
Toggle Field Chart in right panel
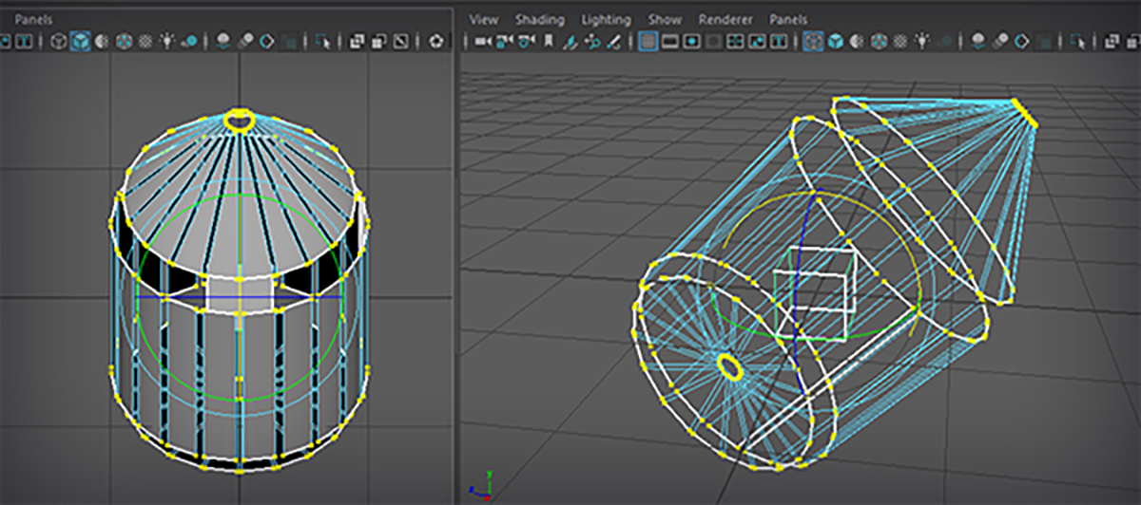(x=734, y=41)
